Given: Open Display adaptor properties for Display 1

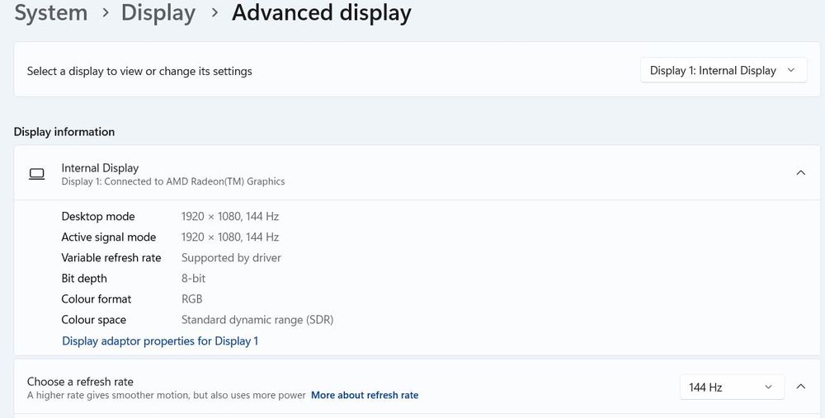Looking at the screenshot, I should coord(160,341).
